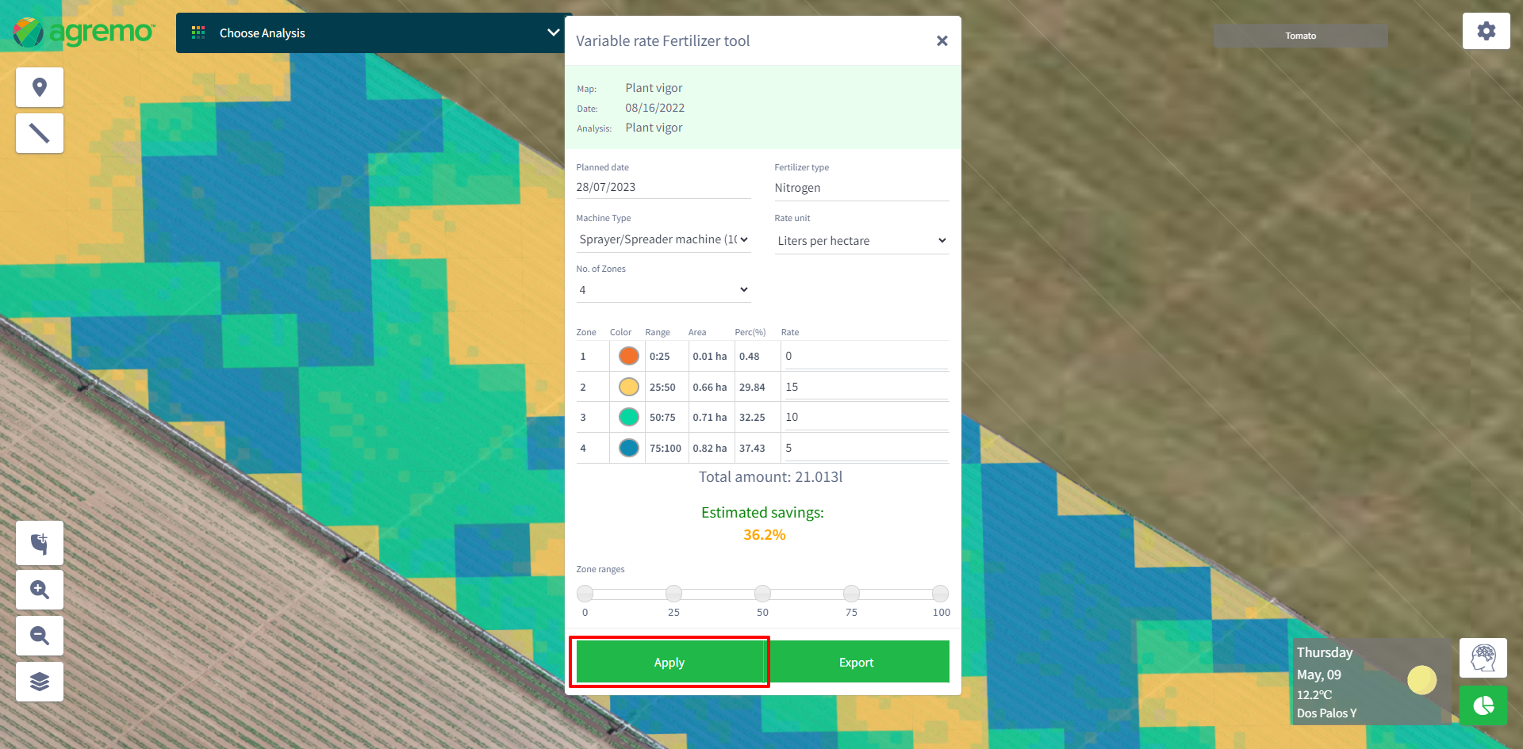The width and height of the screenshot is (1523, 749).
Task: Export the variable rate prescription
Action: pos(857,663)
